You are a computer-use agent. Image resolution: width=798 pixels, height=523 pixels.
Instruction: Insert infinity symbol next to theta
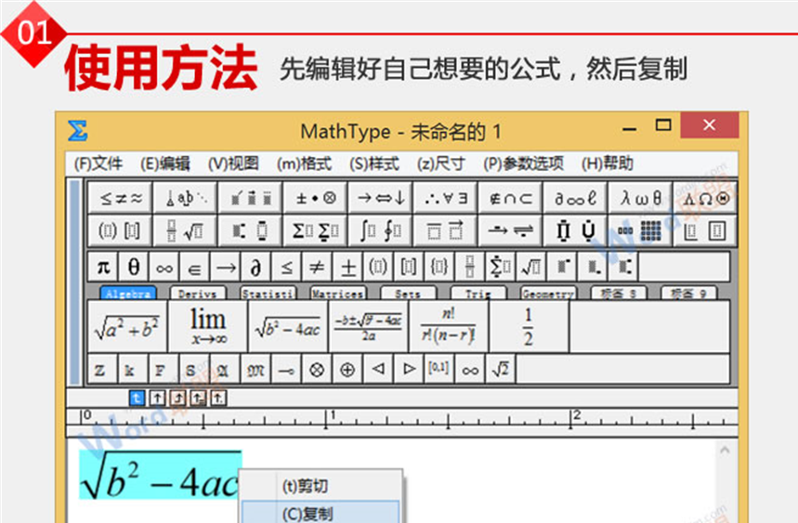[x=164, y=267]
